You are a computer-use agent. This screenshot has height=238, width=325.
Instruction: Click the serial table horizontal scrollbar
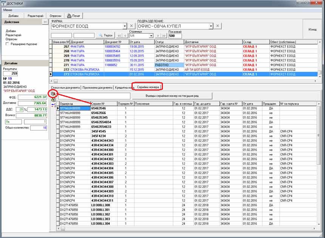pos(187,229)
